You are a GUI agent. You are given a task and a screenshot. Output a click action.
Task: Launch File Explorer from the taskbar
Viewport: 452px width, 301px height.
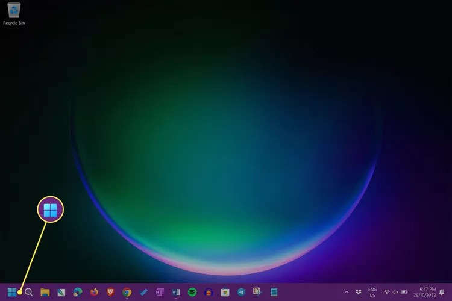(x=45, y=292)
